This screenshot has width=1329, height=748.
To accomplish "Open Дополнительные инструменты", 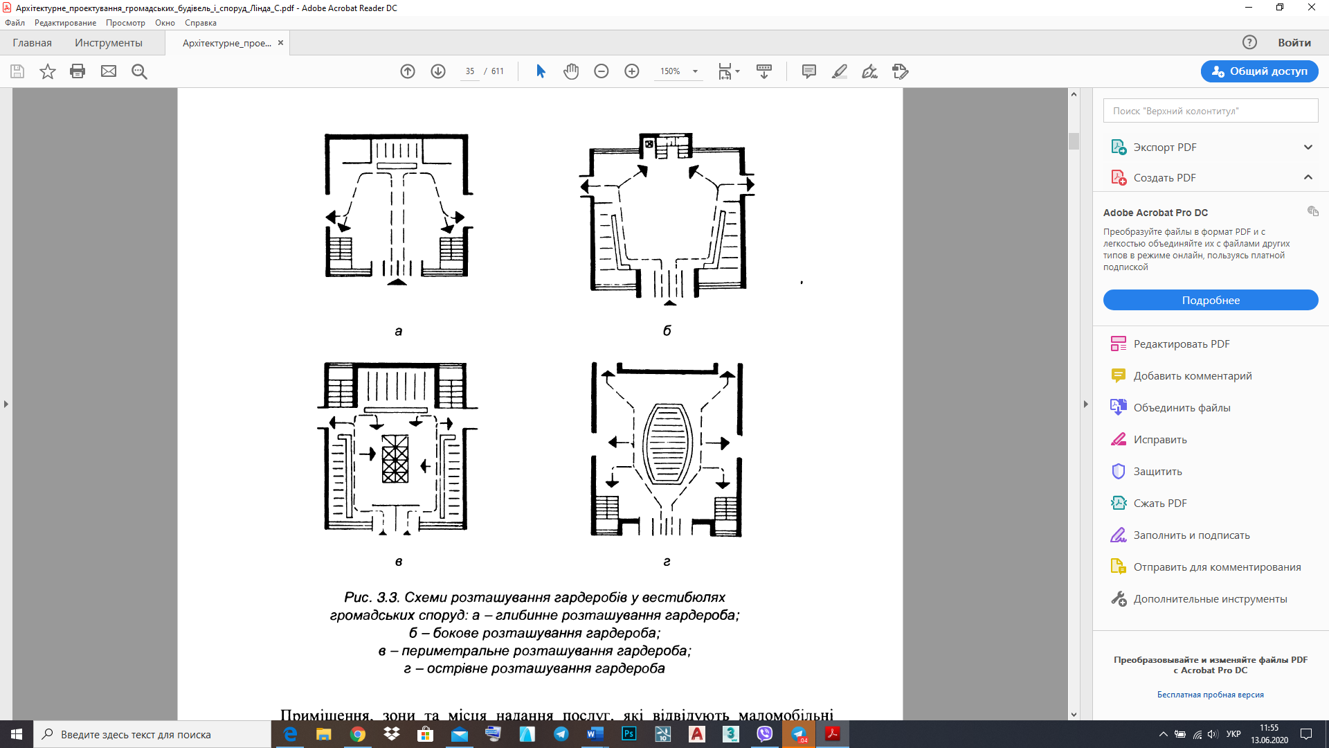I will [x=1210, y=599].
